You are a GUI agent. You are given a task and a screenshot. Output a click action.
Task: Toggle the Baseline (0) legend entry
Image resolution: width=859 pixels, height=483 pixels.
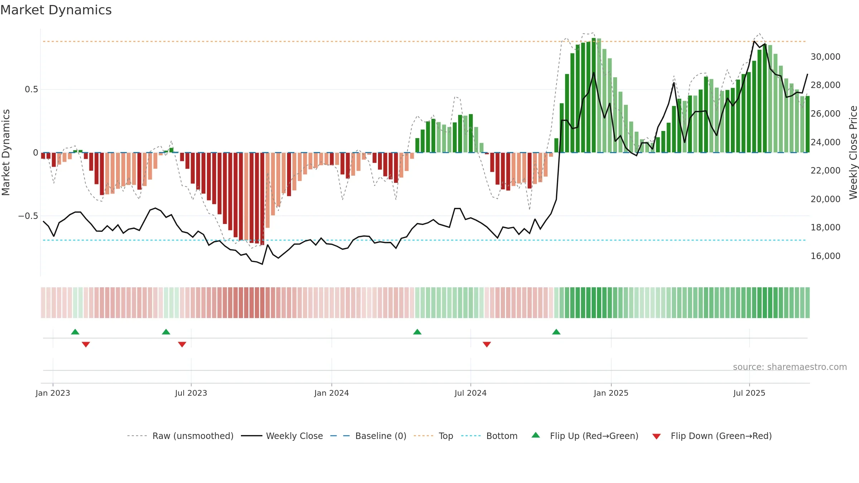pos(368,436)
